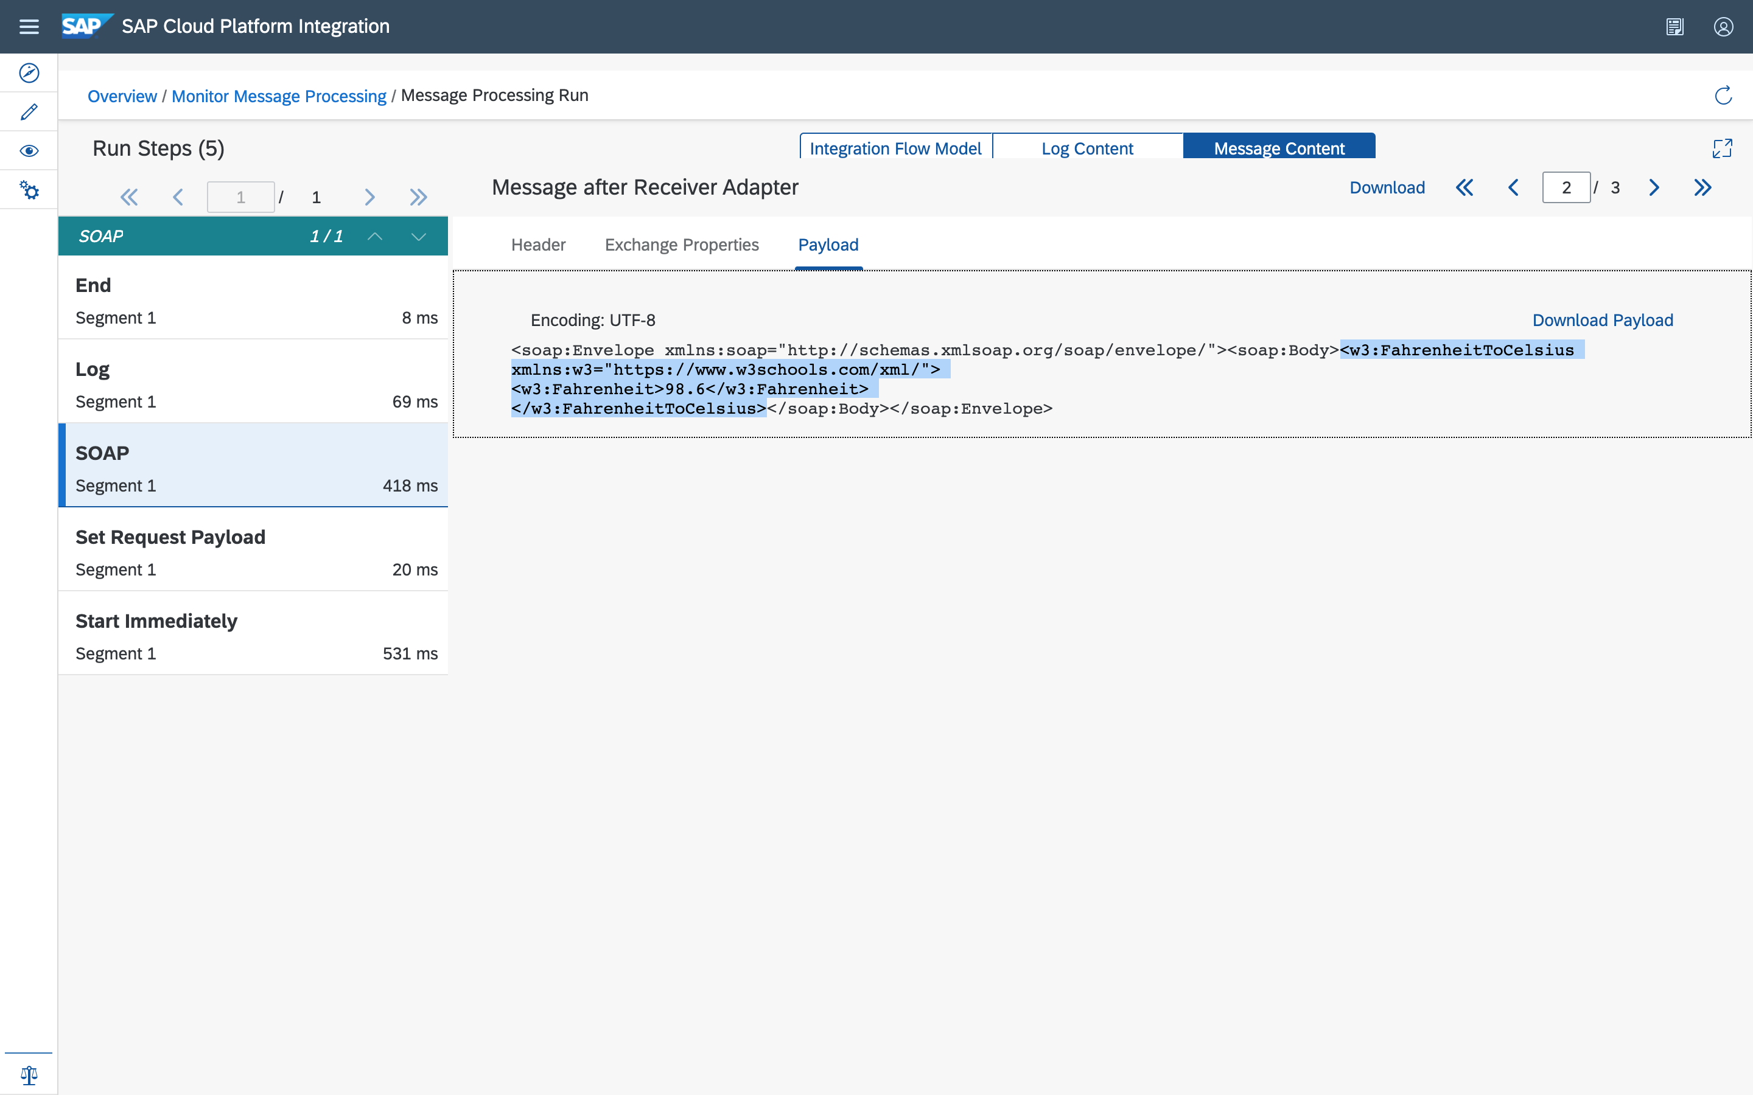Select the Set Request Payload run step

[x=253, y=551]
